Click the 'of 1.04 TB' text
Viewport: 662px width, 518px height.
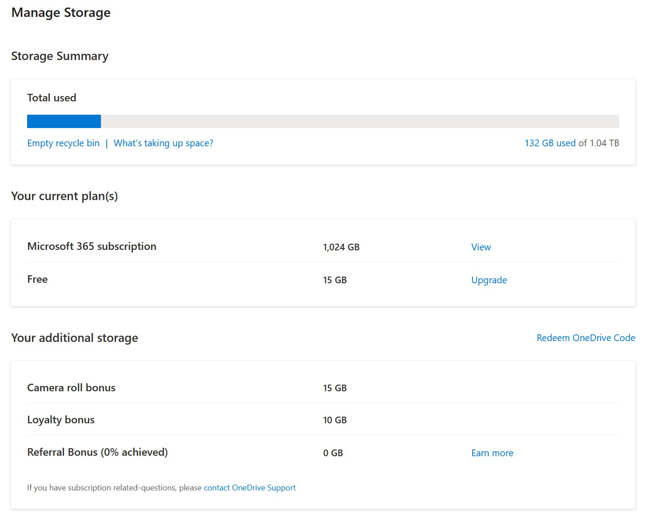[598, 143]
